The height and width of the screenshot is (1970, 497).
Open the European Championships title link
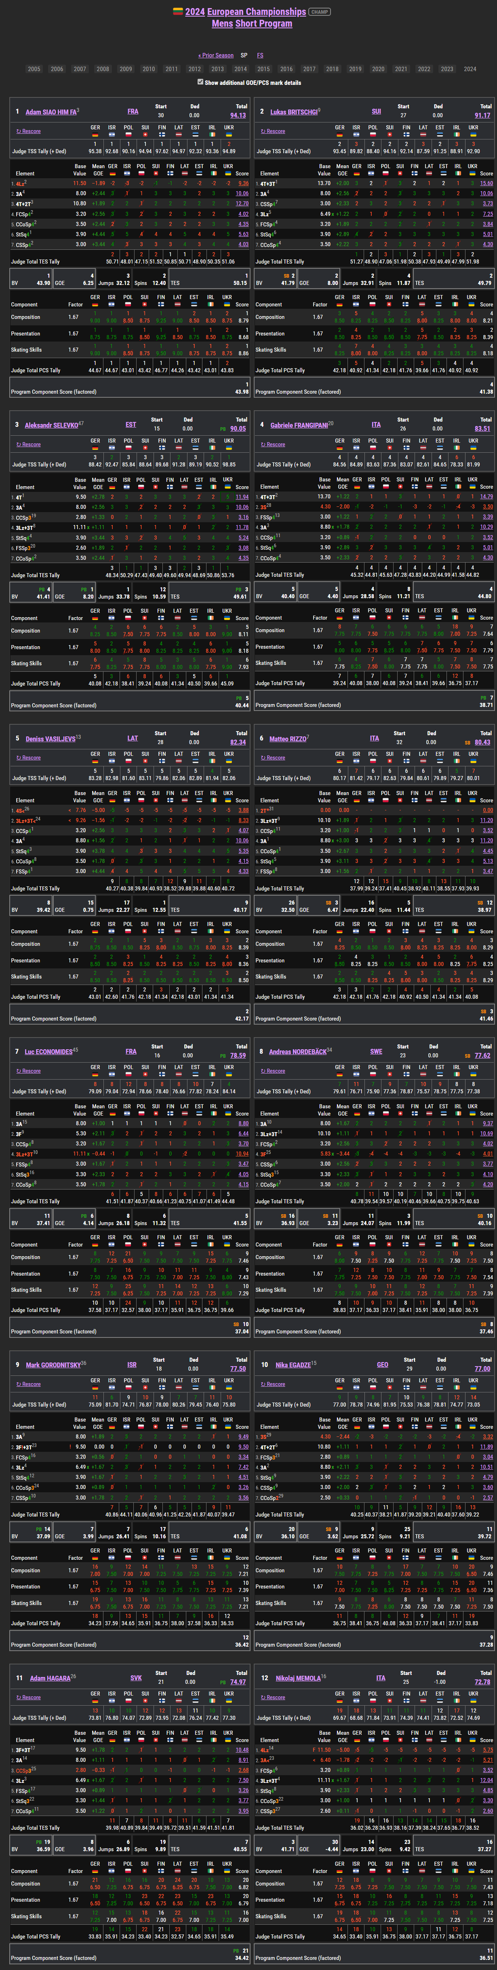click(x=256, y=12)
